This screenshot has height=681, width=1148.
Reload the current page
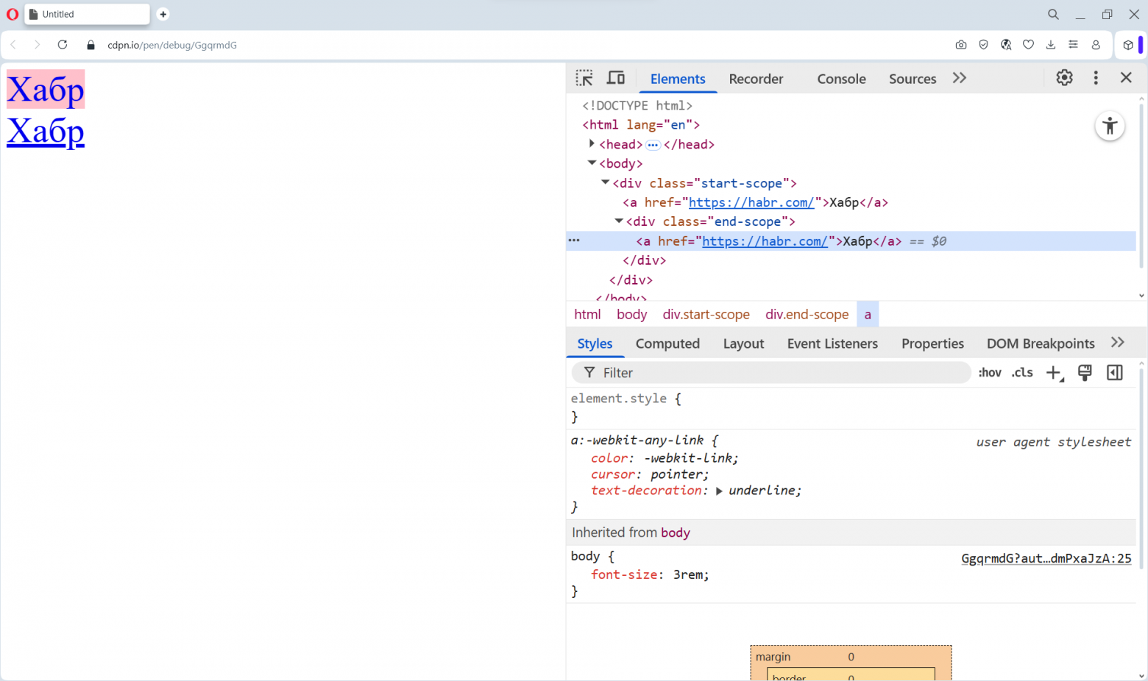[x=63, y=45]
